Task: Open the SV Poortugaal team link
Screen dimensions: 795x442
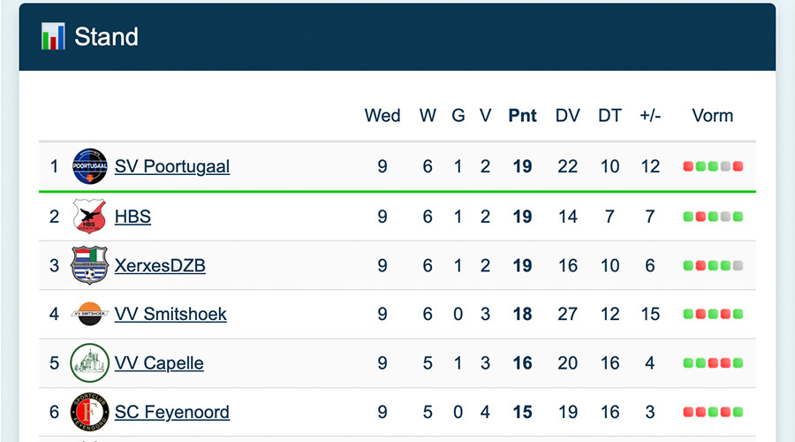Action: coord(172,166)
